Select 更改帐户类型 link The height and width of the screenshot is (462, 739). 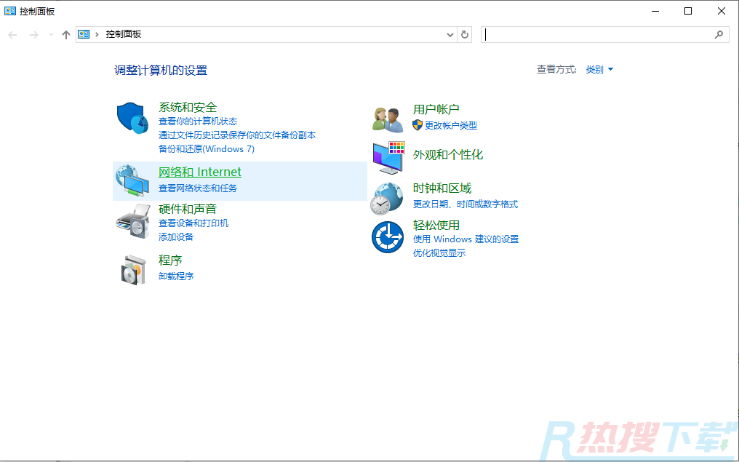(x=451, y=126)
